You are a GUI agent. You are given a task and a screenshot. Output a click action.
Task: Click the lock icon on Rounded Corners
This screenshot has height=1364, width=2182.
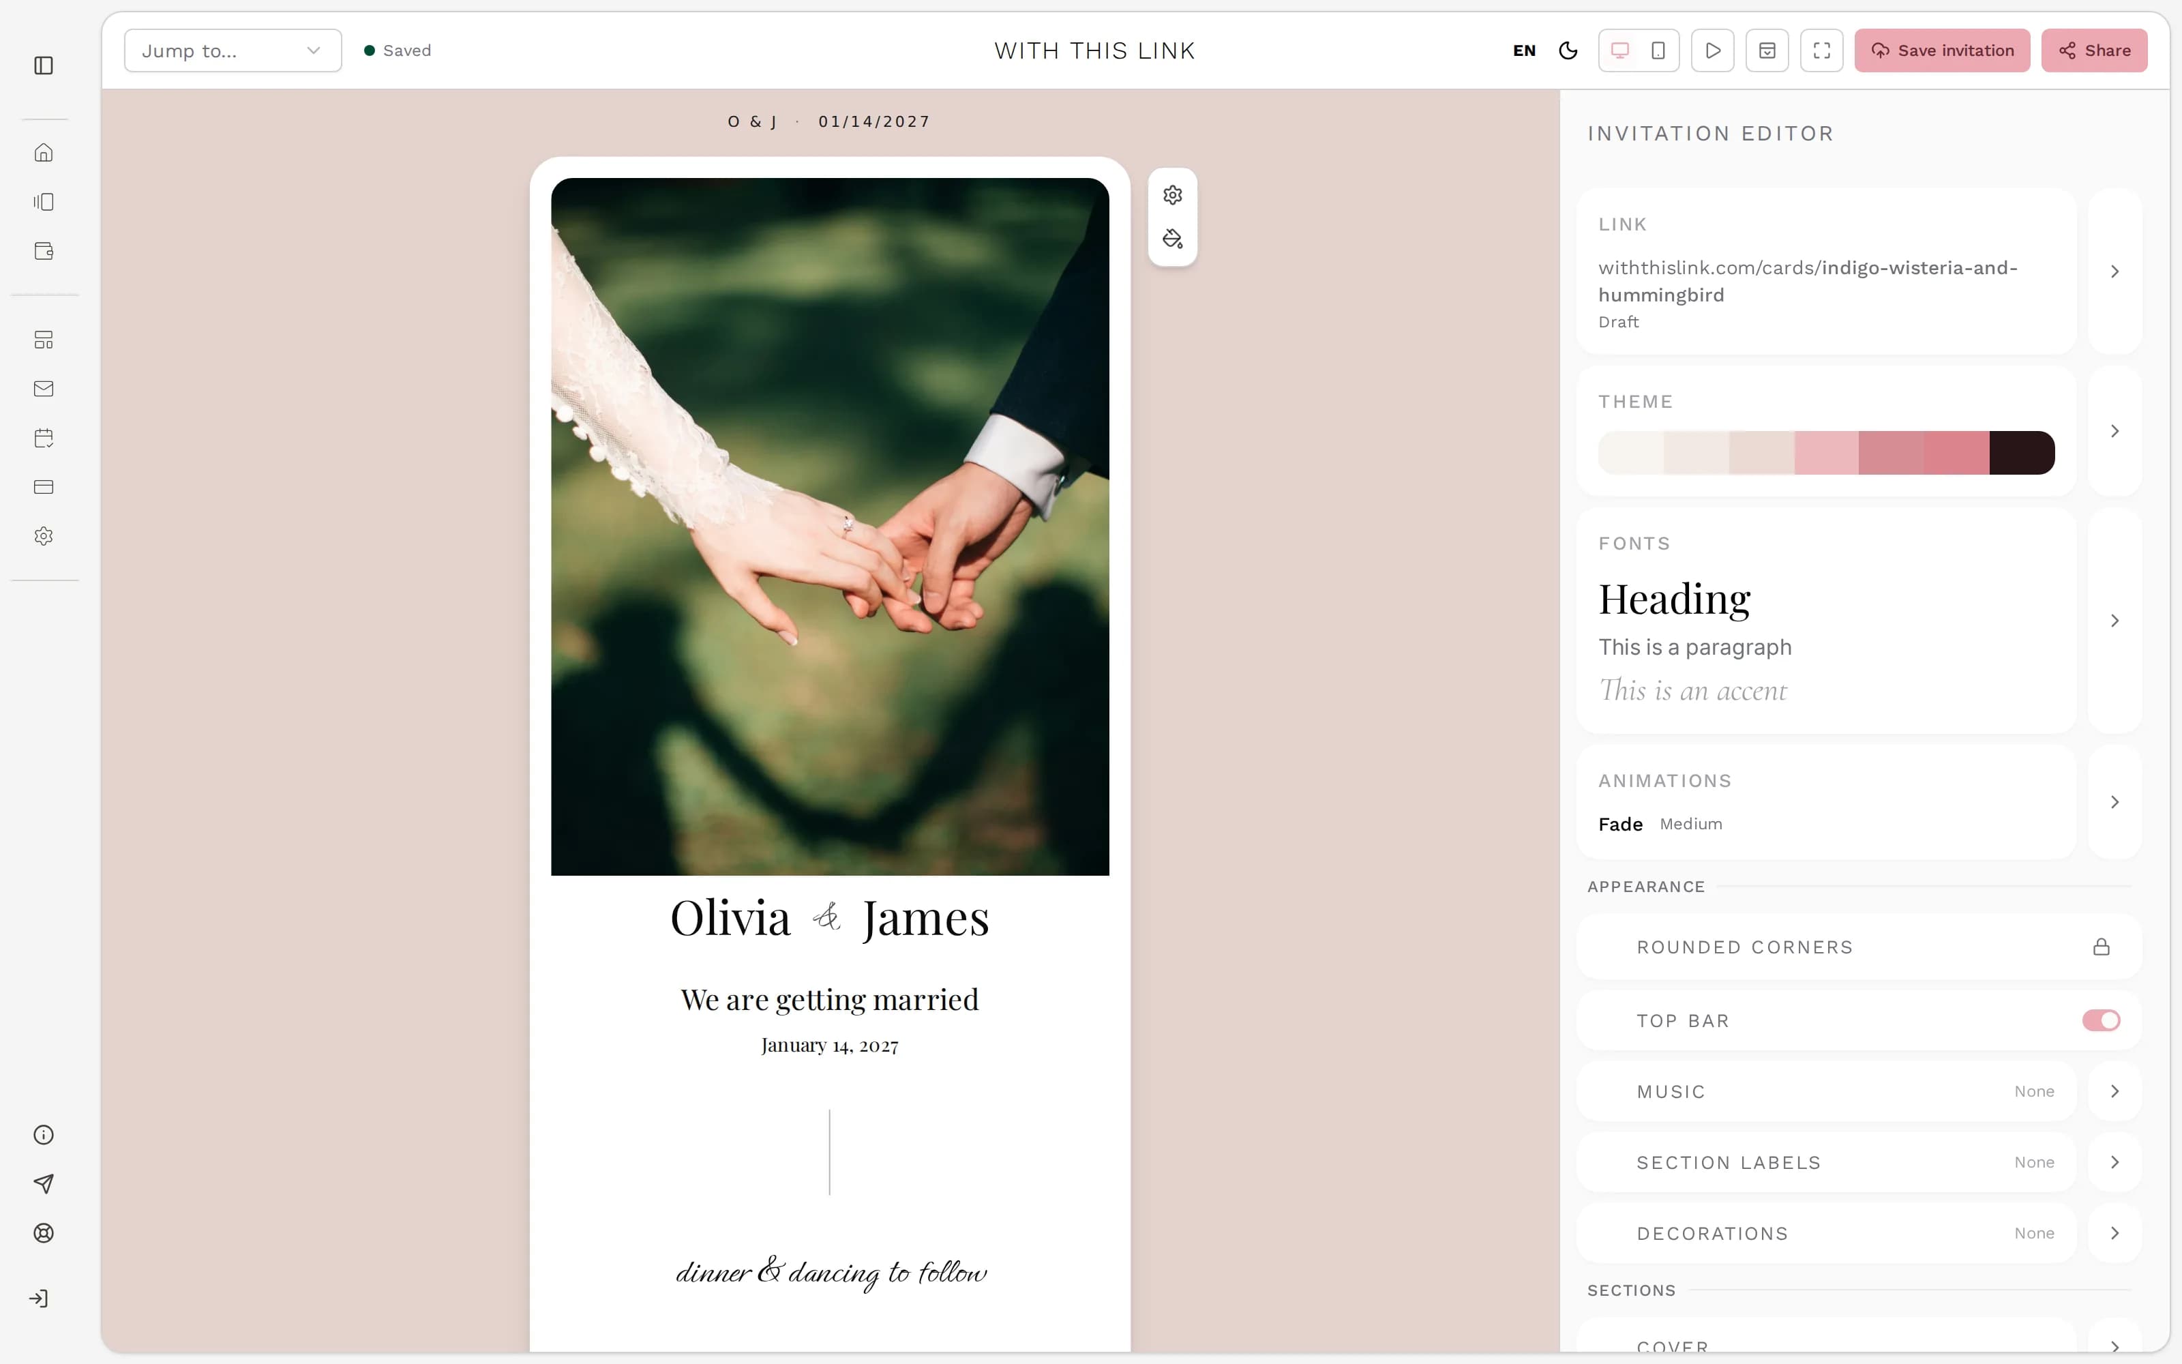[2101, 947]
